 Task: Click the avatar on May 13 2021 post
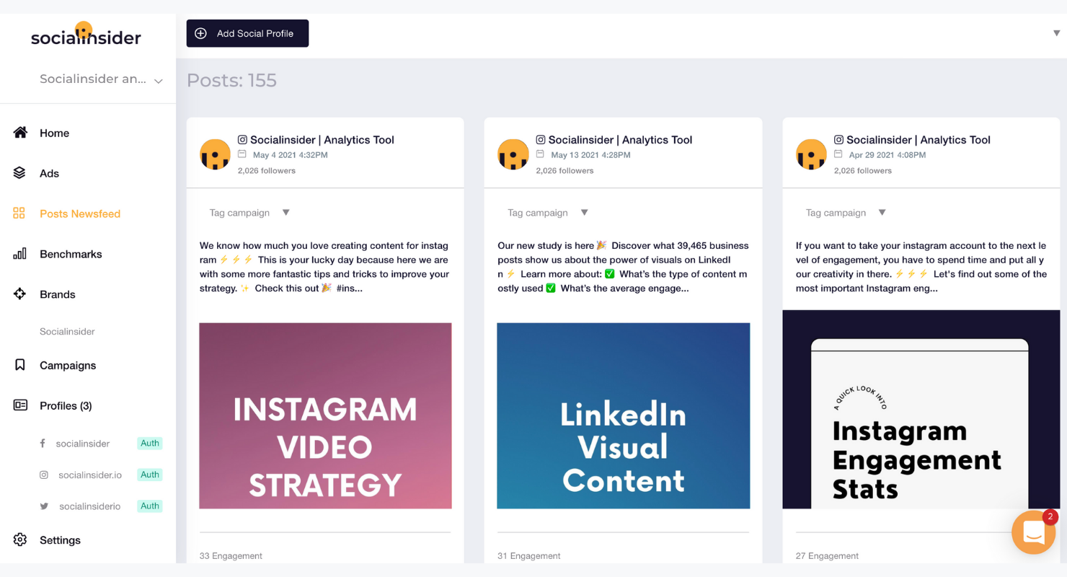click(x=513, y=154)
